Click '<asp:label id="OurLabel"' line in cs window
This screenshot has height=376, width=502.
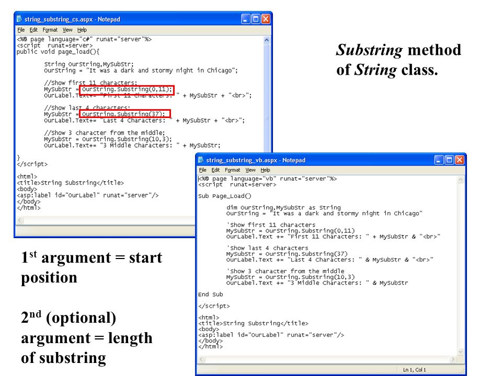[x=87, y=195]
